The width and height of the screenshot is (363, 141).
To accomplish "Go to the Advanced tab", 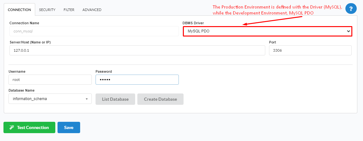I will pos(92,10).
